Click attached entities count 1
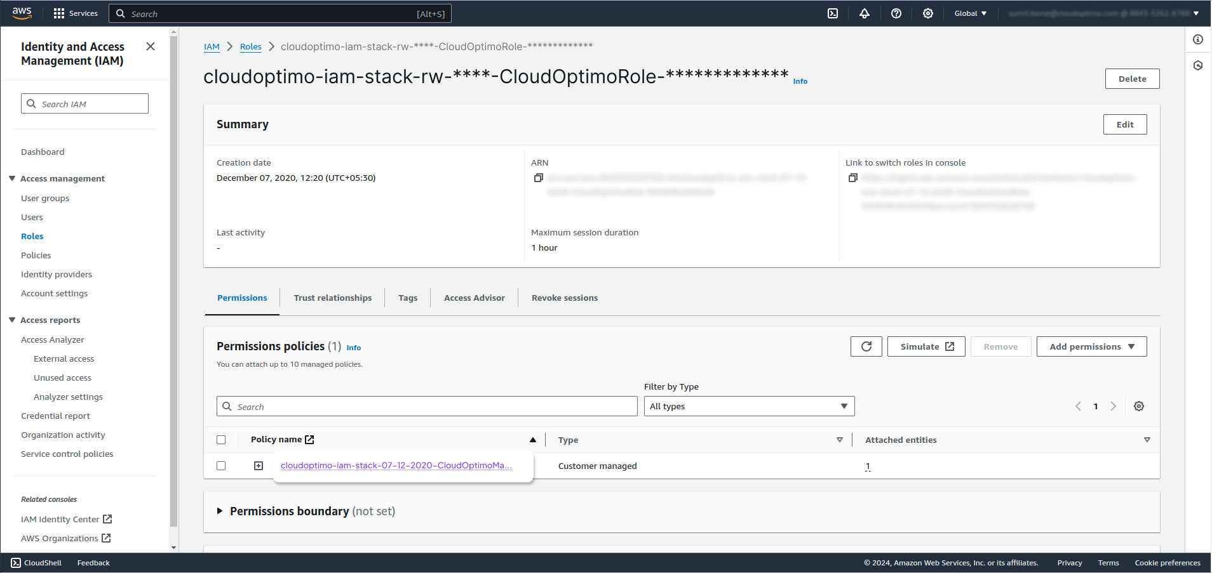Image resolution: width=1212 pixels, height=573 pixels. 868,466
